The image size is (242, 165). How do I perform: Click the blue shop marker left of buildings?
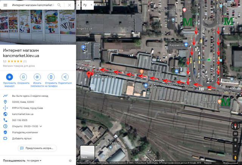(83, 47)
